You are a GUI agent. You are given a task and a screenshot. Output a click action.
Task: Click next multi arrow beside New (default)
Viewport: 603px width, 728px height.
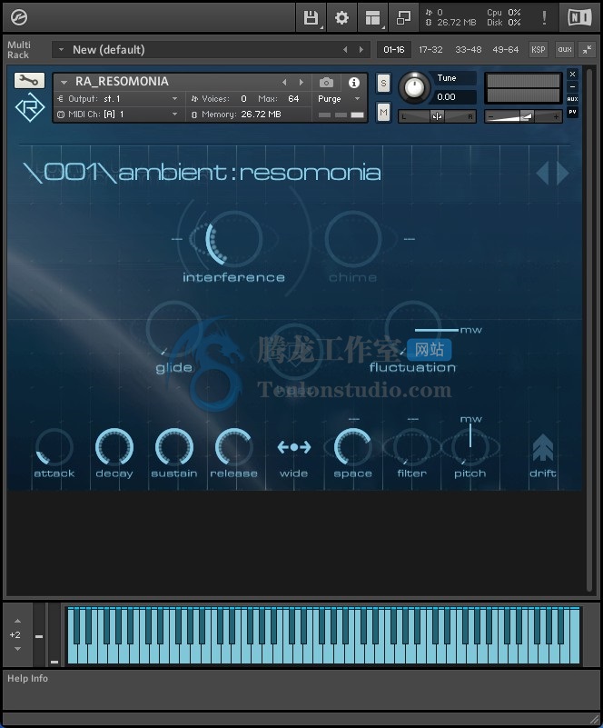[x=361, y=49]
